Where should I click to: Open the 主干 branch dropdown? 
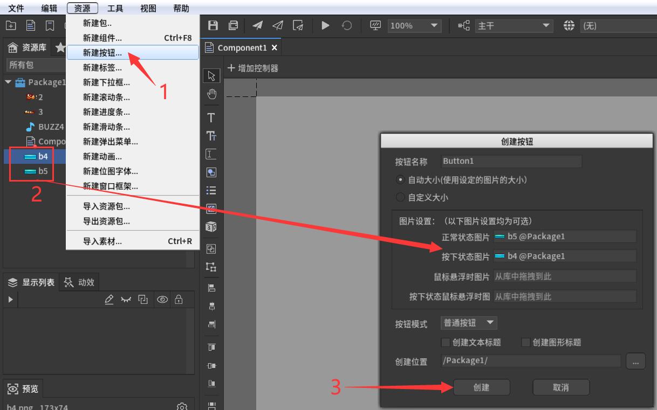(512, 25)
